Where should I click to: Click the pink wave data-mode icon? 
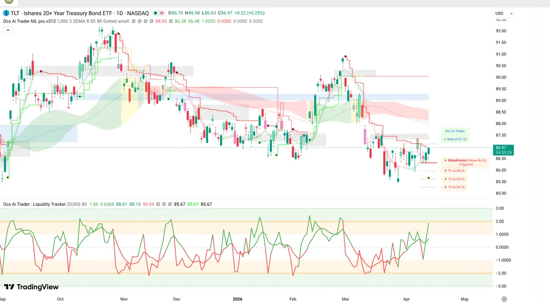(162, 14)
